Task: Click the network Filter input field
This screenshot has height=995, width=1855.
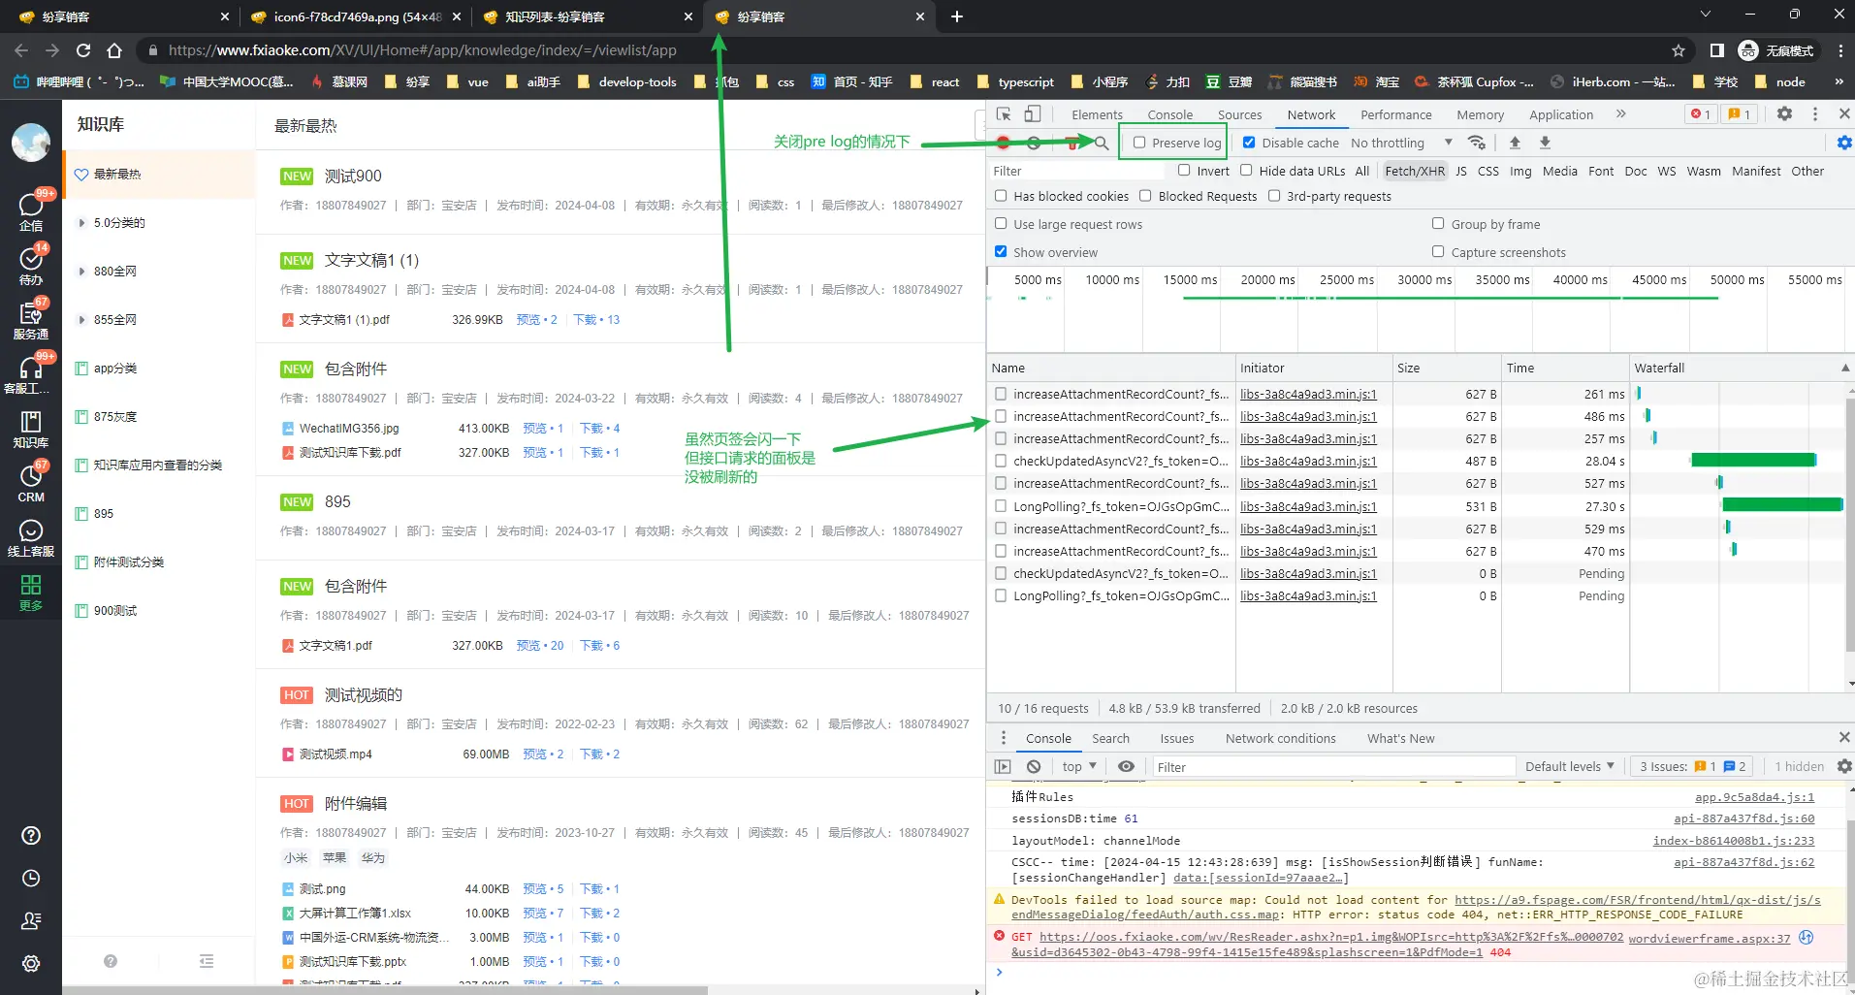Action: click(1076, 171)
